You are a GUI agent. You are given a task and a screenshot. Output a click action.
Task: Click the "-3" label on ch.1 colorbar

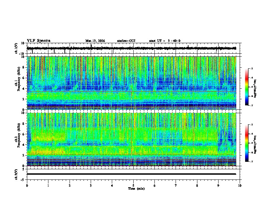251,69
